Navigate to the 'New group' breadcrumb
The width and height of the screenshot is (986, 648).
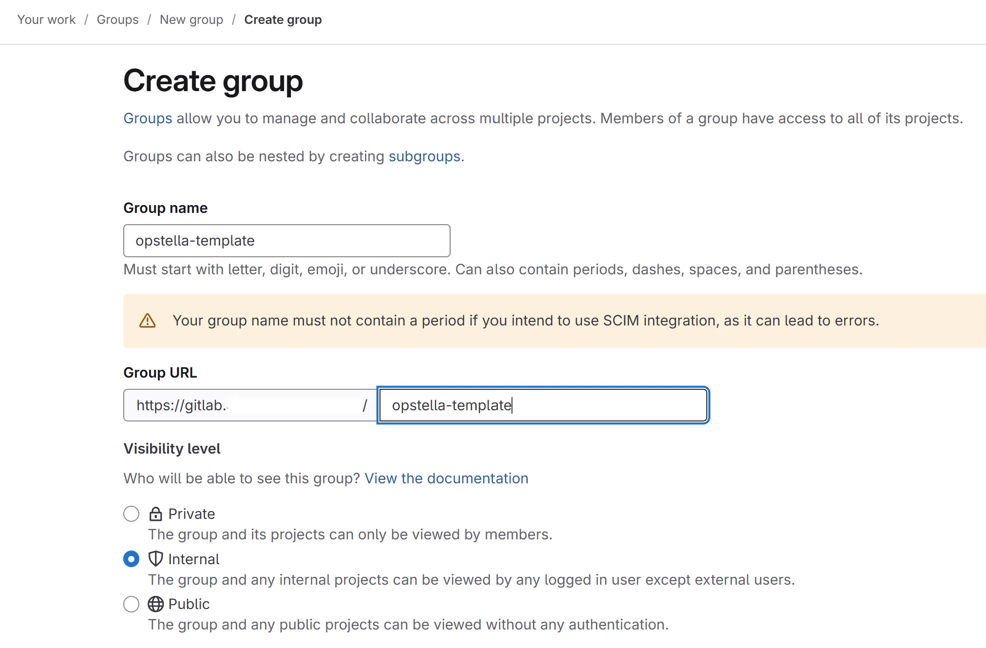(191, 19)
